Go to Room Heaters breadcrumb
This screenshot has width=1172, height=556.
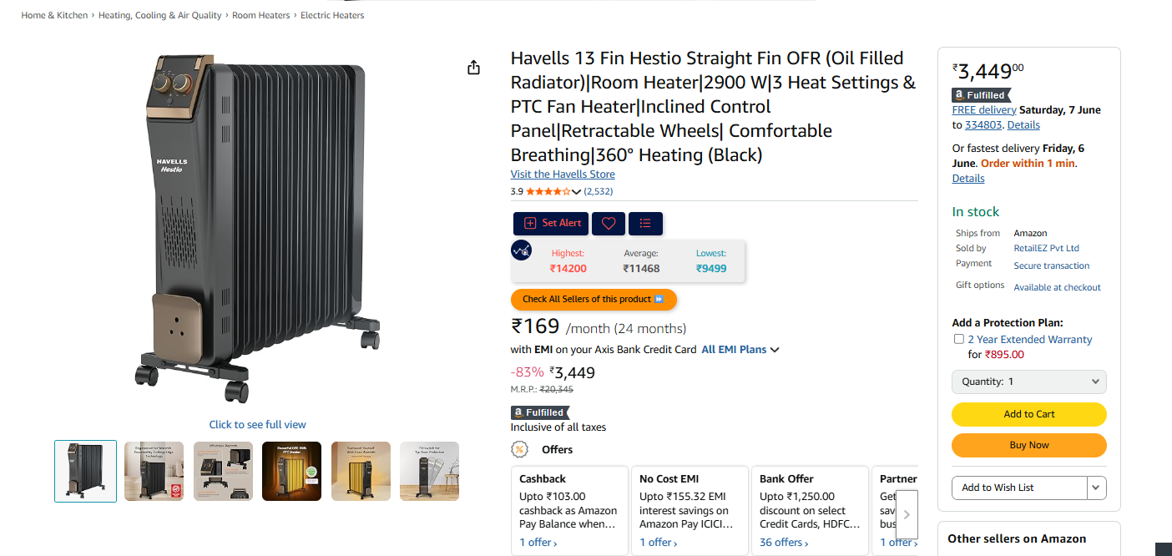(261, 15)
